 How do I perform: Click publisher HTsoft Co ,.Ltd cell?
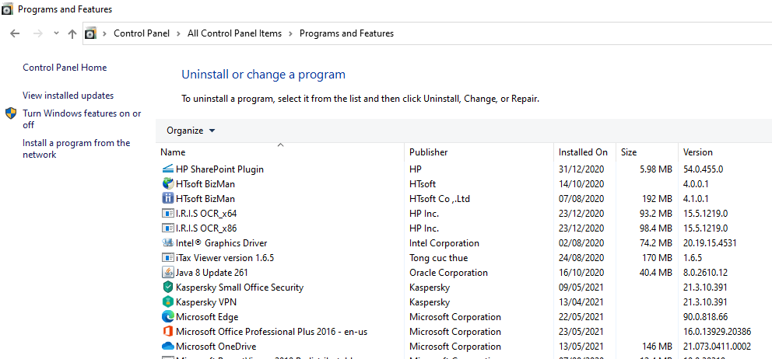click(x=441, y=199)
